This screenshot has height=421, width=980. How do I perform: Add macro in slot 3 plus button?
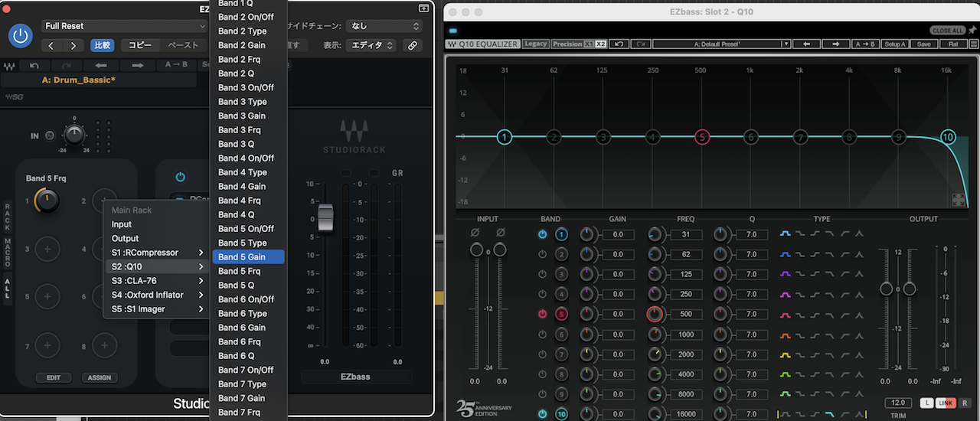click(x=47, y=249)
